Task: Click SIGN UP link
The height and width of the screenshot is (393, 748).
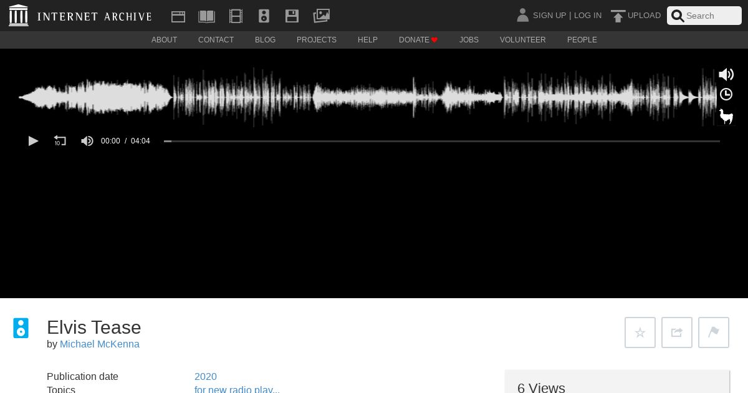Action: pos(549,16)
